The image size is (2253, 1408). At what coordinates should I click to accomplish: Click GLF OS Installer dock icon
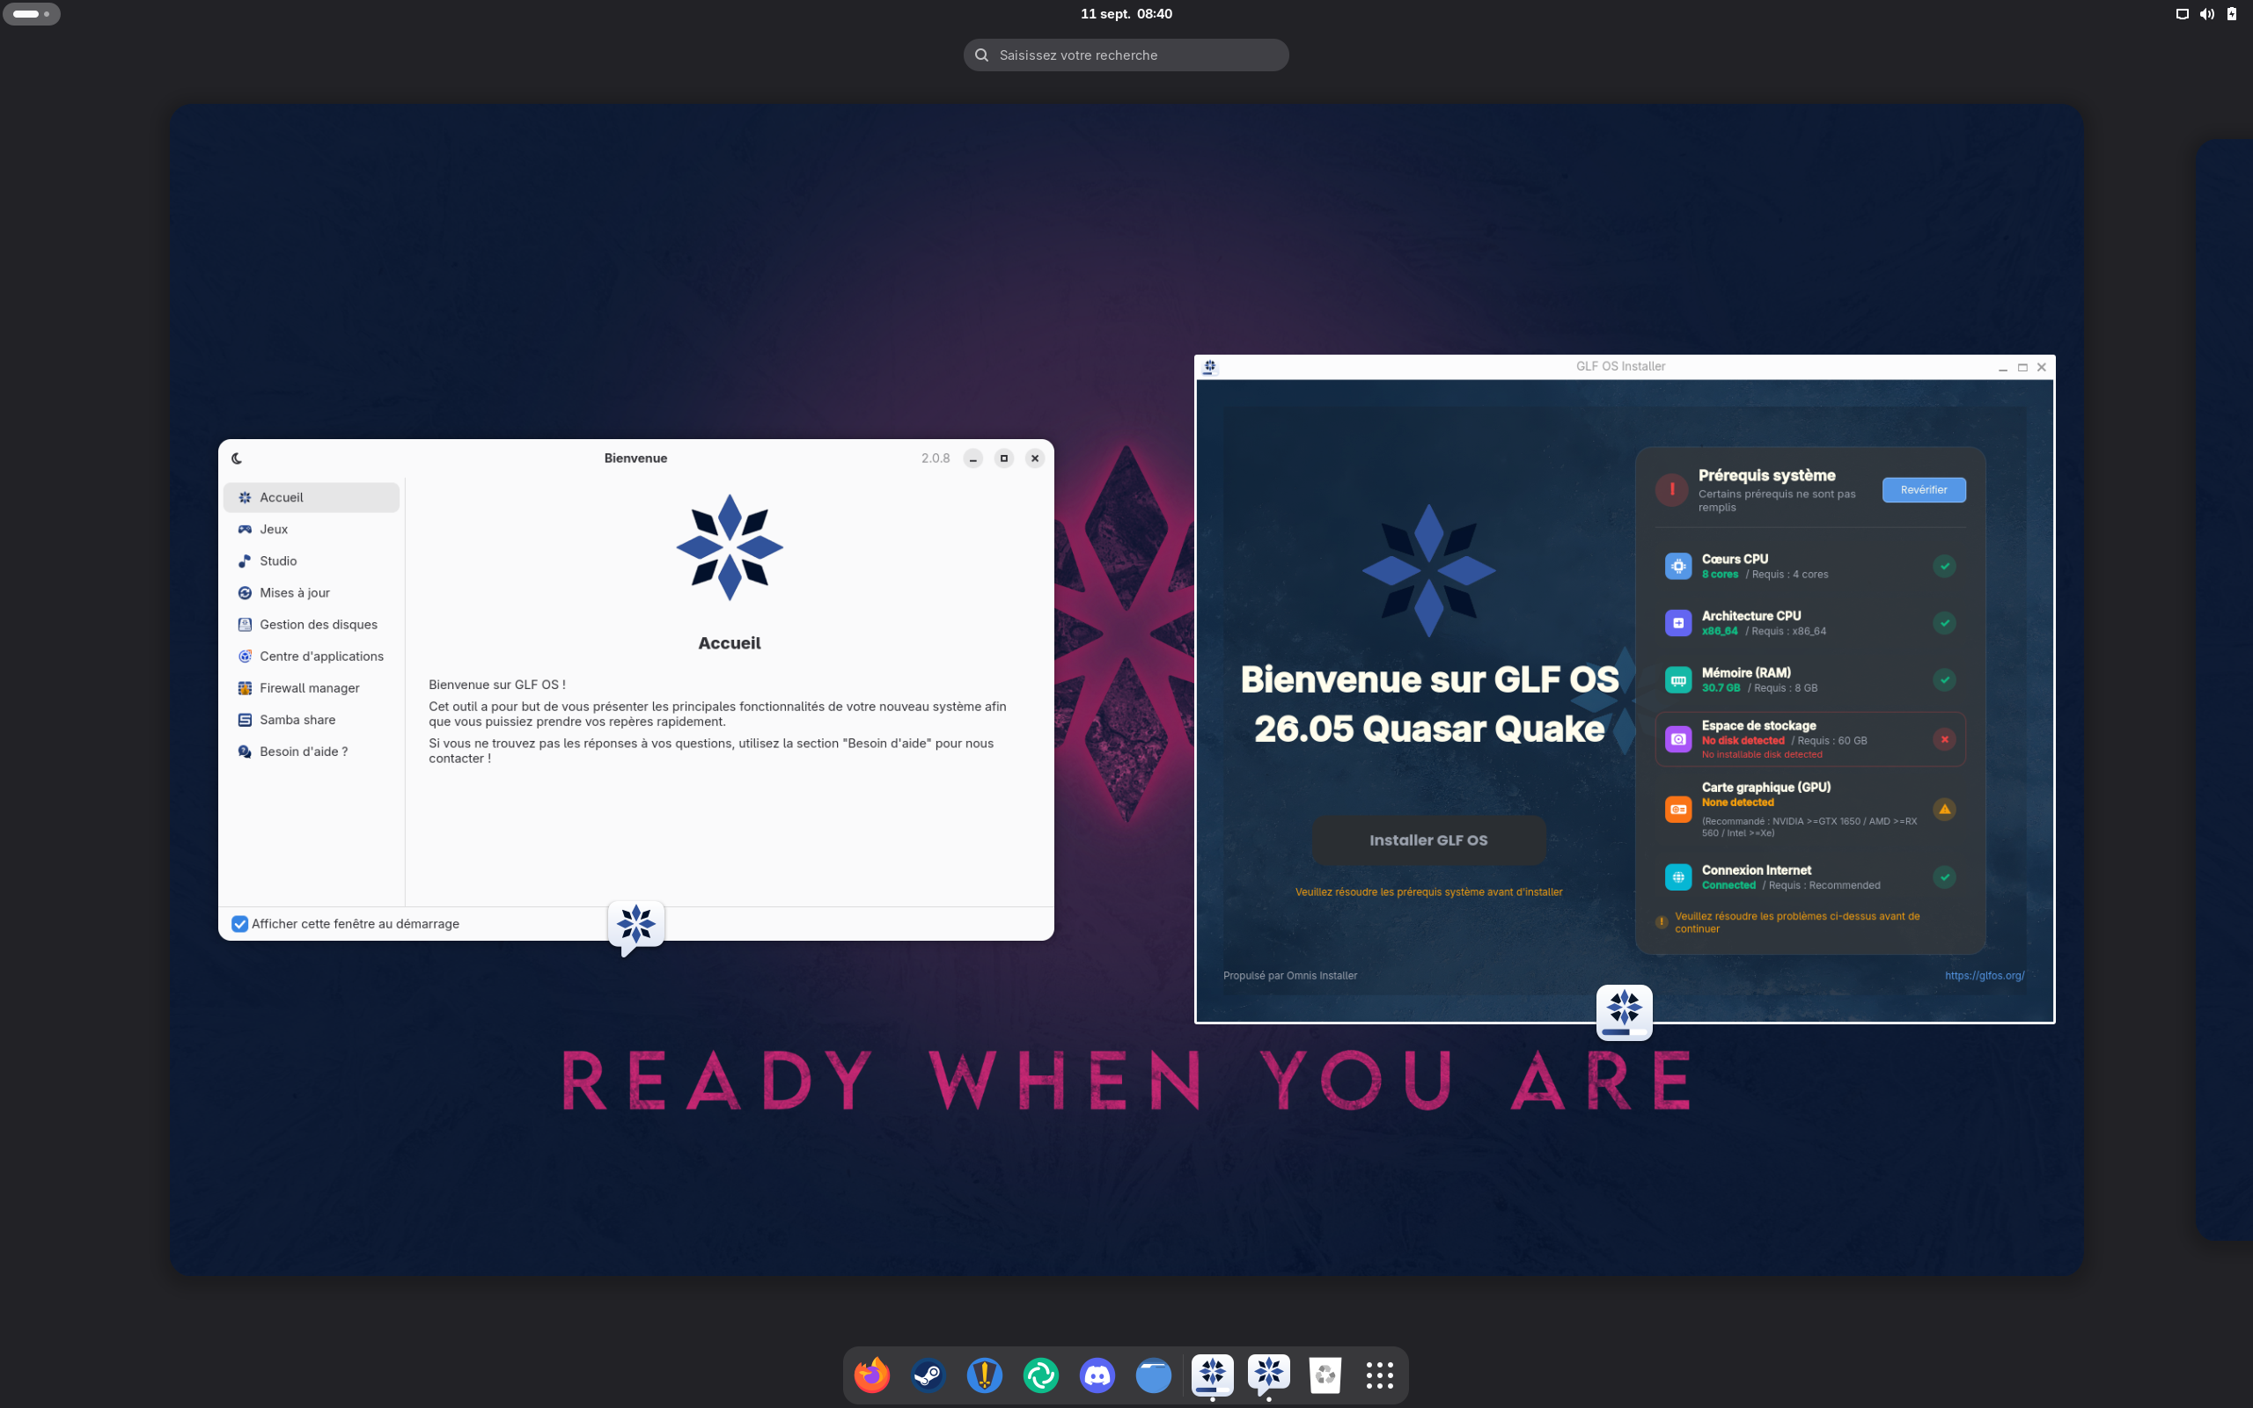pyautogui.click(x=1212, y=1375)
